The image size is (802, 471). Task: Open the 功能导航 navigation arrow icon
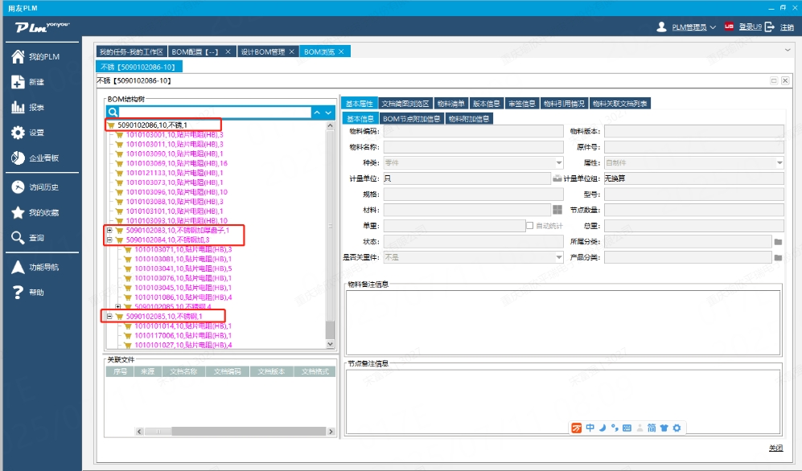[18, 267]
